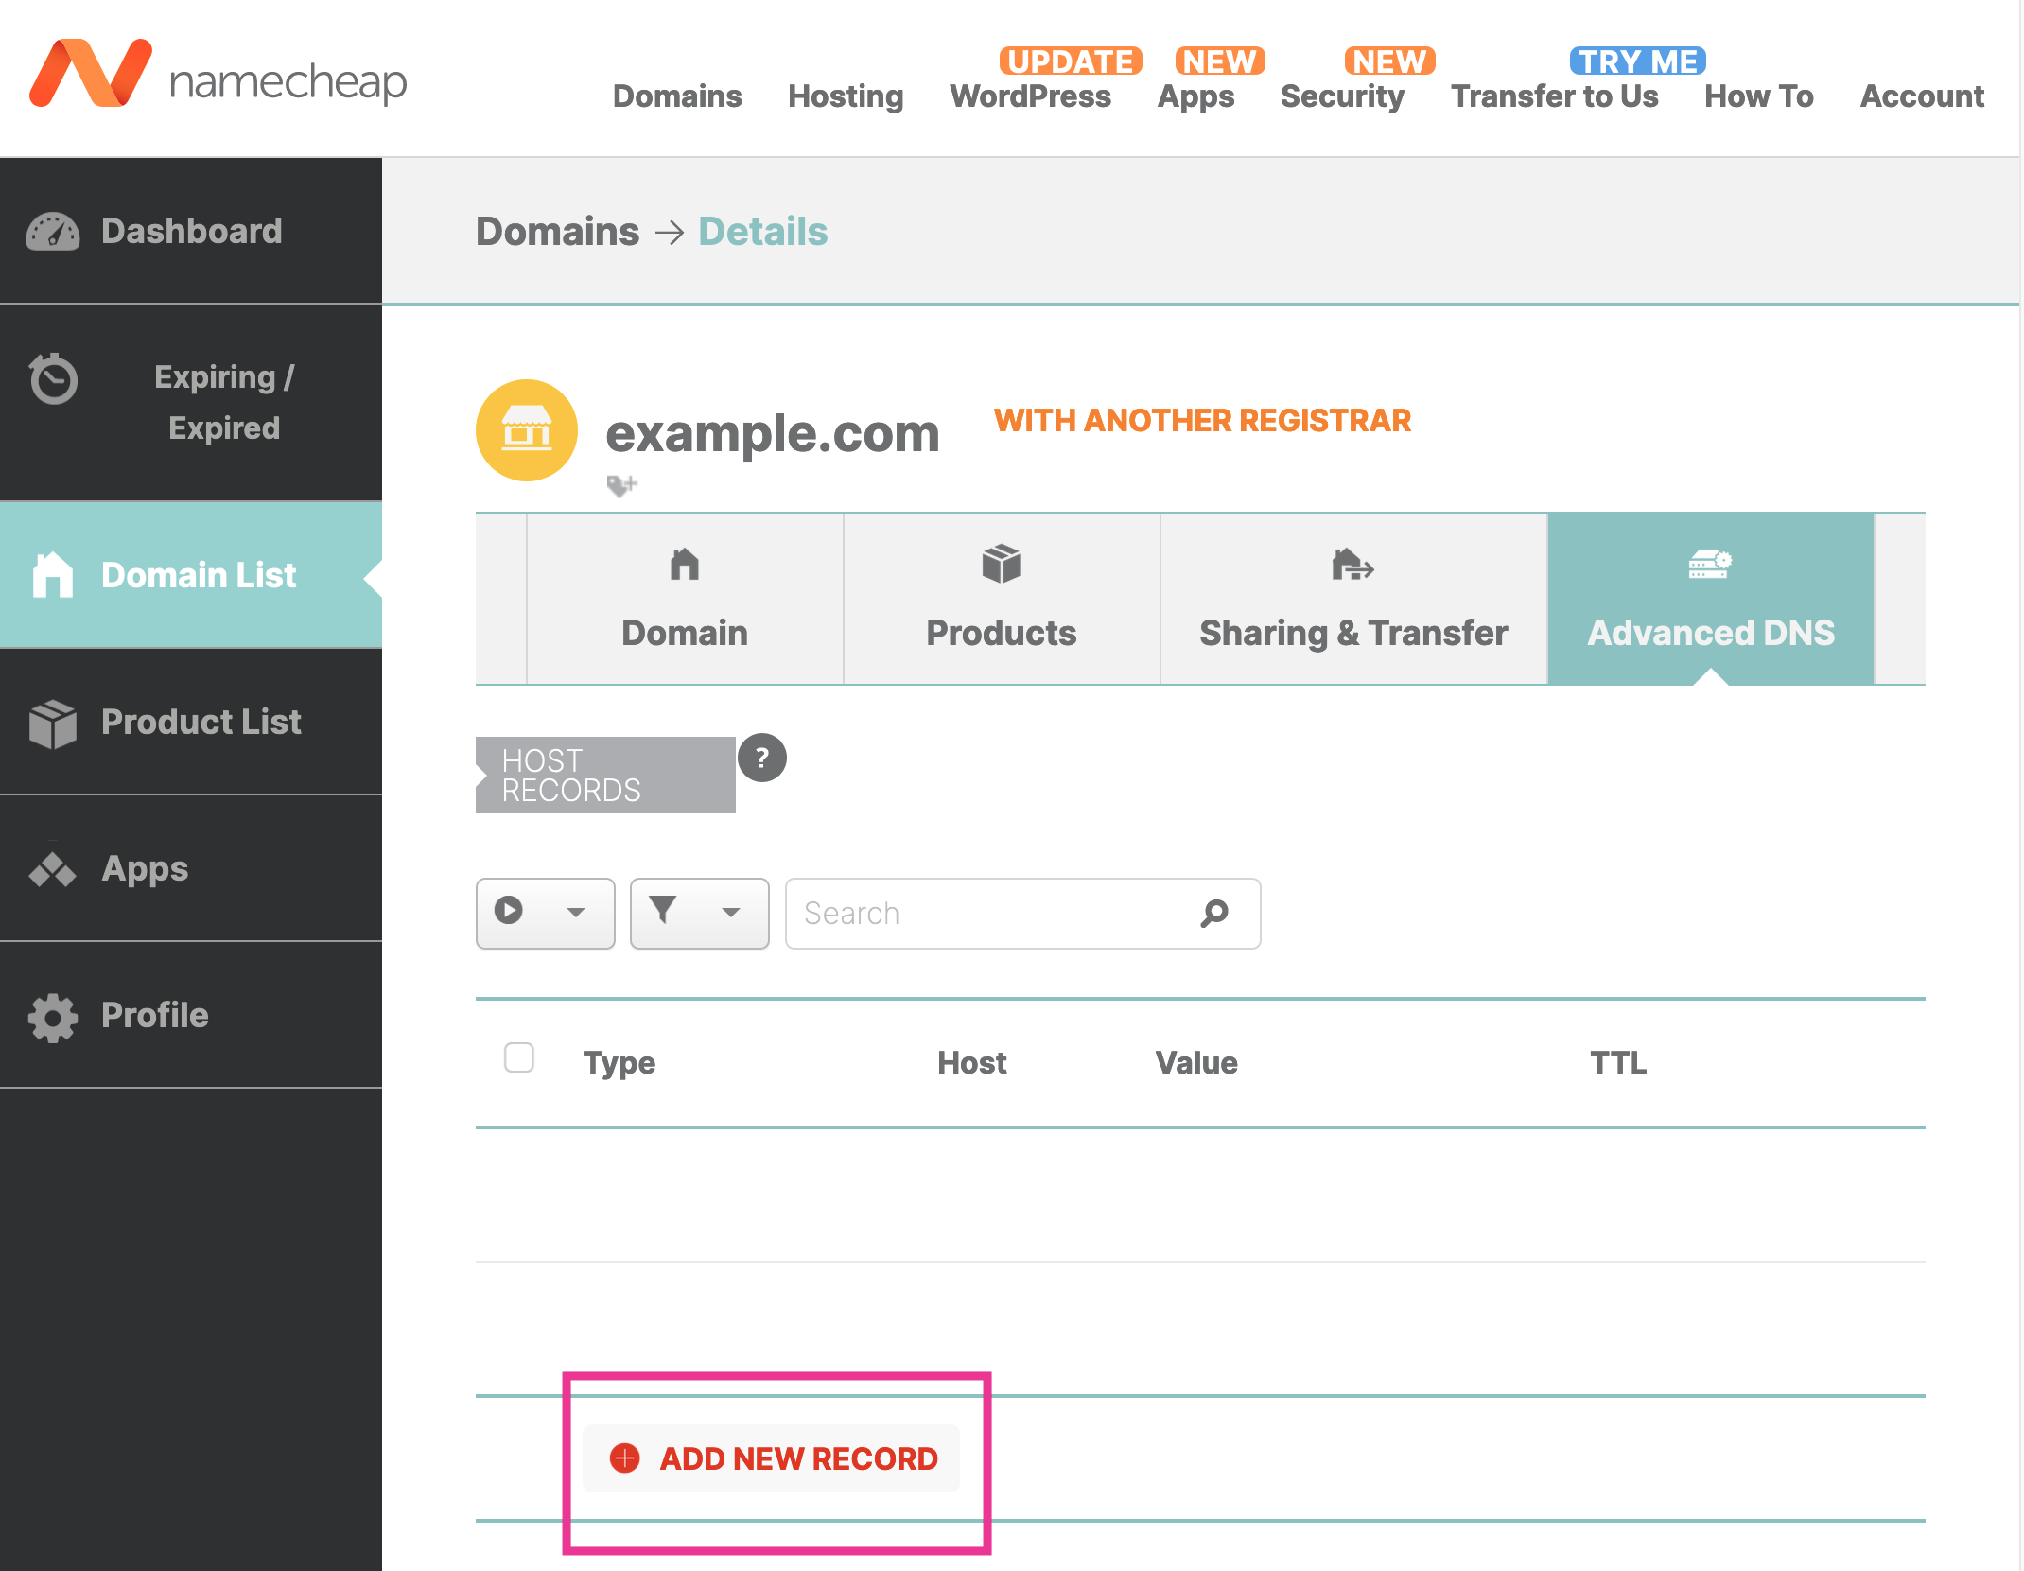2024x1571 pixels.
Task: Click the TTL column header
Action: [x=1618, y=1062]
